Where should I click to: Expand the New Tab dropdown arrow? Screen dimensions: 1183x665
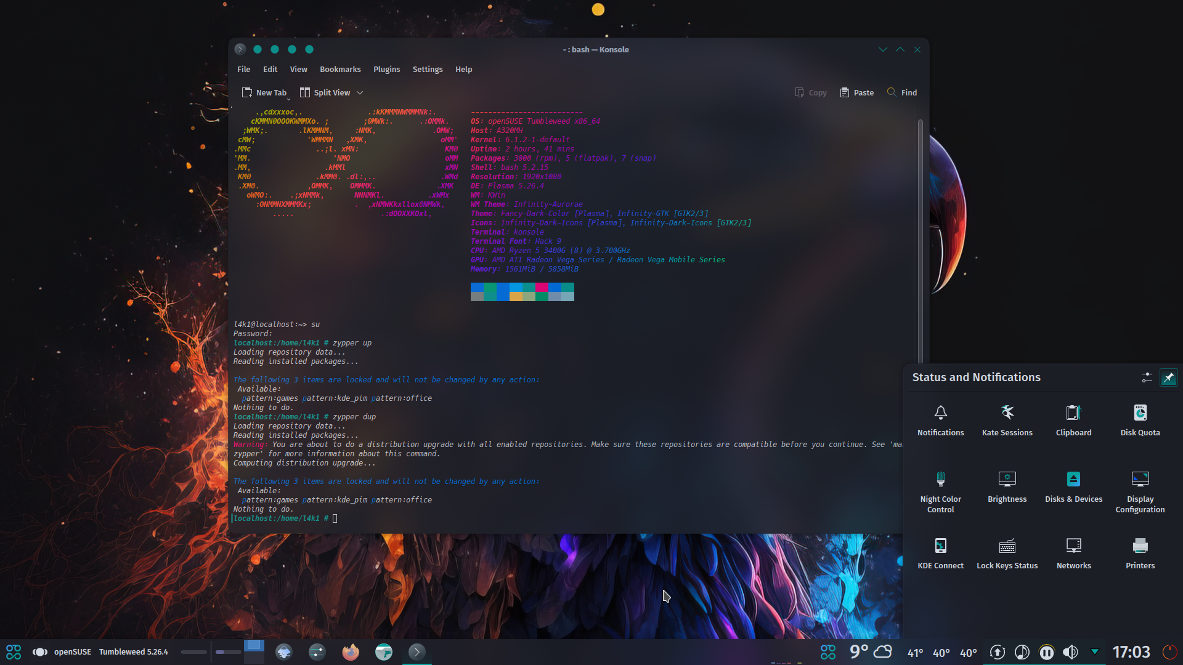coord(288,99)
